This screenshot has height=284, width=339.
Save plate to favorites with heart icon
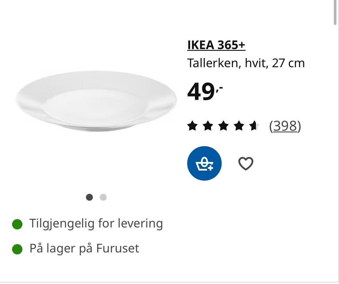click(x=246, y=163)
